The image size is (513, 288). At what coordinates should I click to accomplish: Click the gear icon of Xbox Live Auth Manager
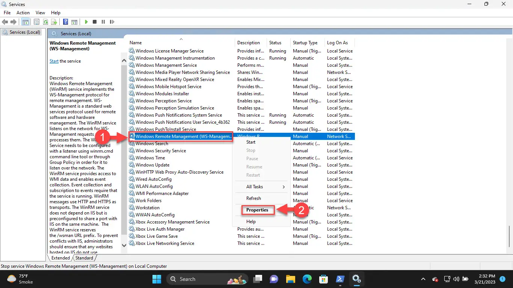point(132,229)
